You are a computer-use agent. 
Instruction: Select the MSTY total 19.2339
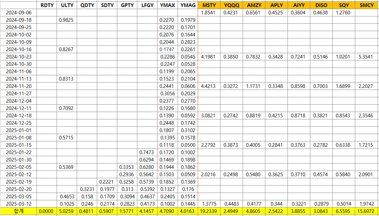coord(209,211)
